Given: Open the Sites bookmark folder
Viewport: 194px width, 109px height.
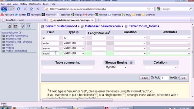Looking at the screenshot, I should click(136, 15).
